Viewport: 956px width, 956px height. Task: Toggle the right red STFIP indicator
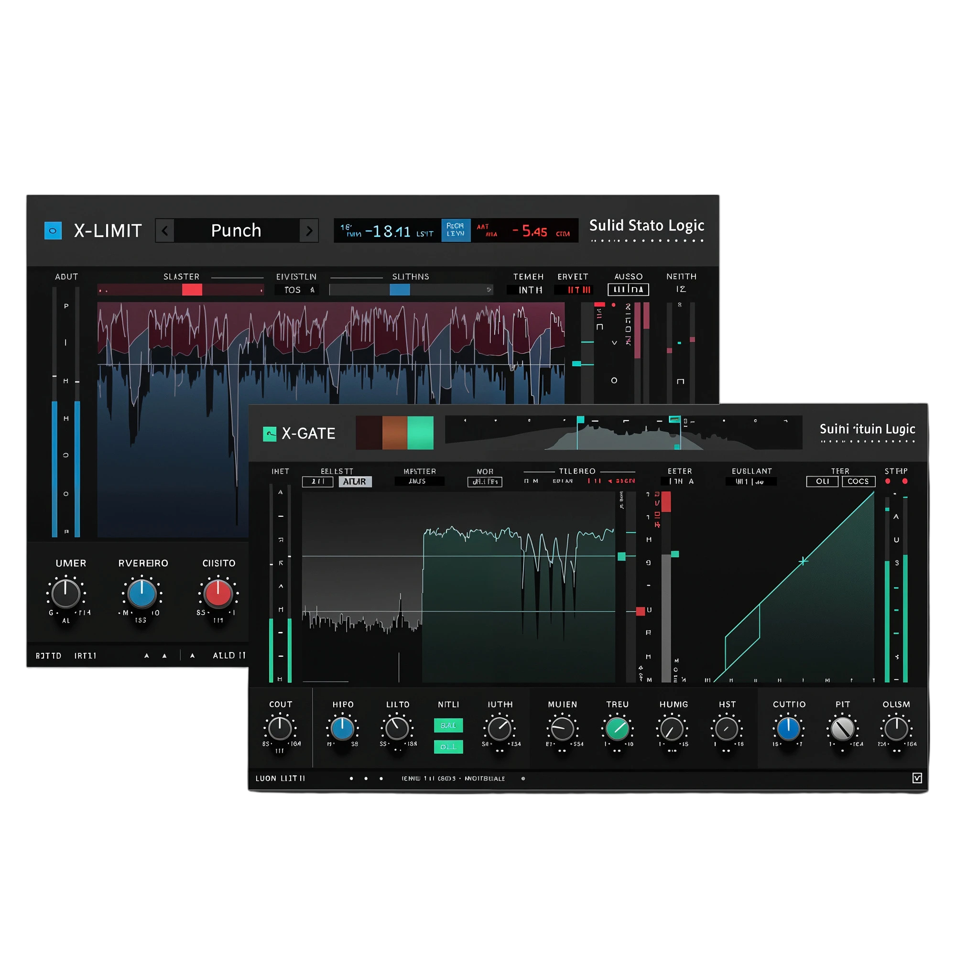[905, 481]
